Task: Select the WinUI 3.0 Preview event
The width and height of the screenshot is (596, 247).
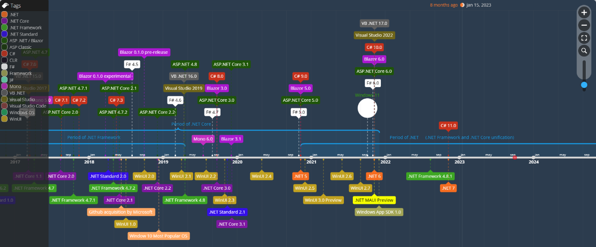Action: (x=323, y=200)
